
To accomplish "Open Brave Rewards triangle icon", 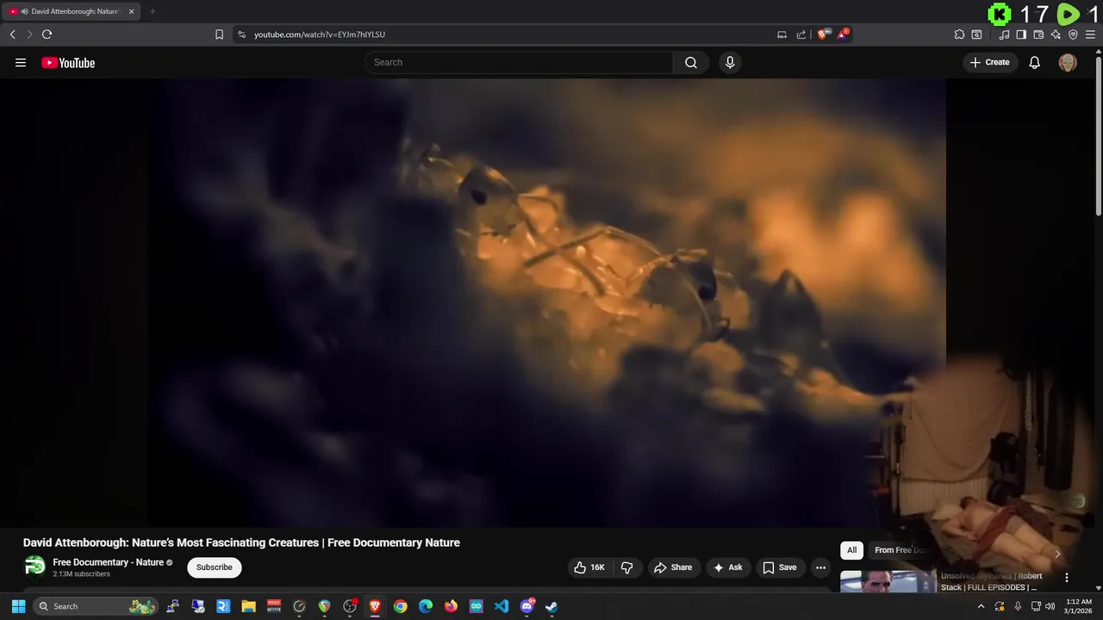I will coord(844,34).
